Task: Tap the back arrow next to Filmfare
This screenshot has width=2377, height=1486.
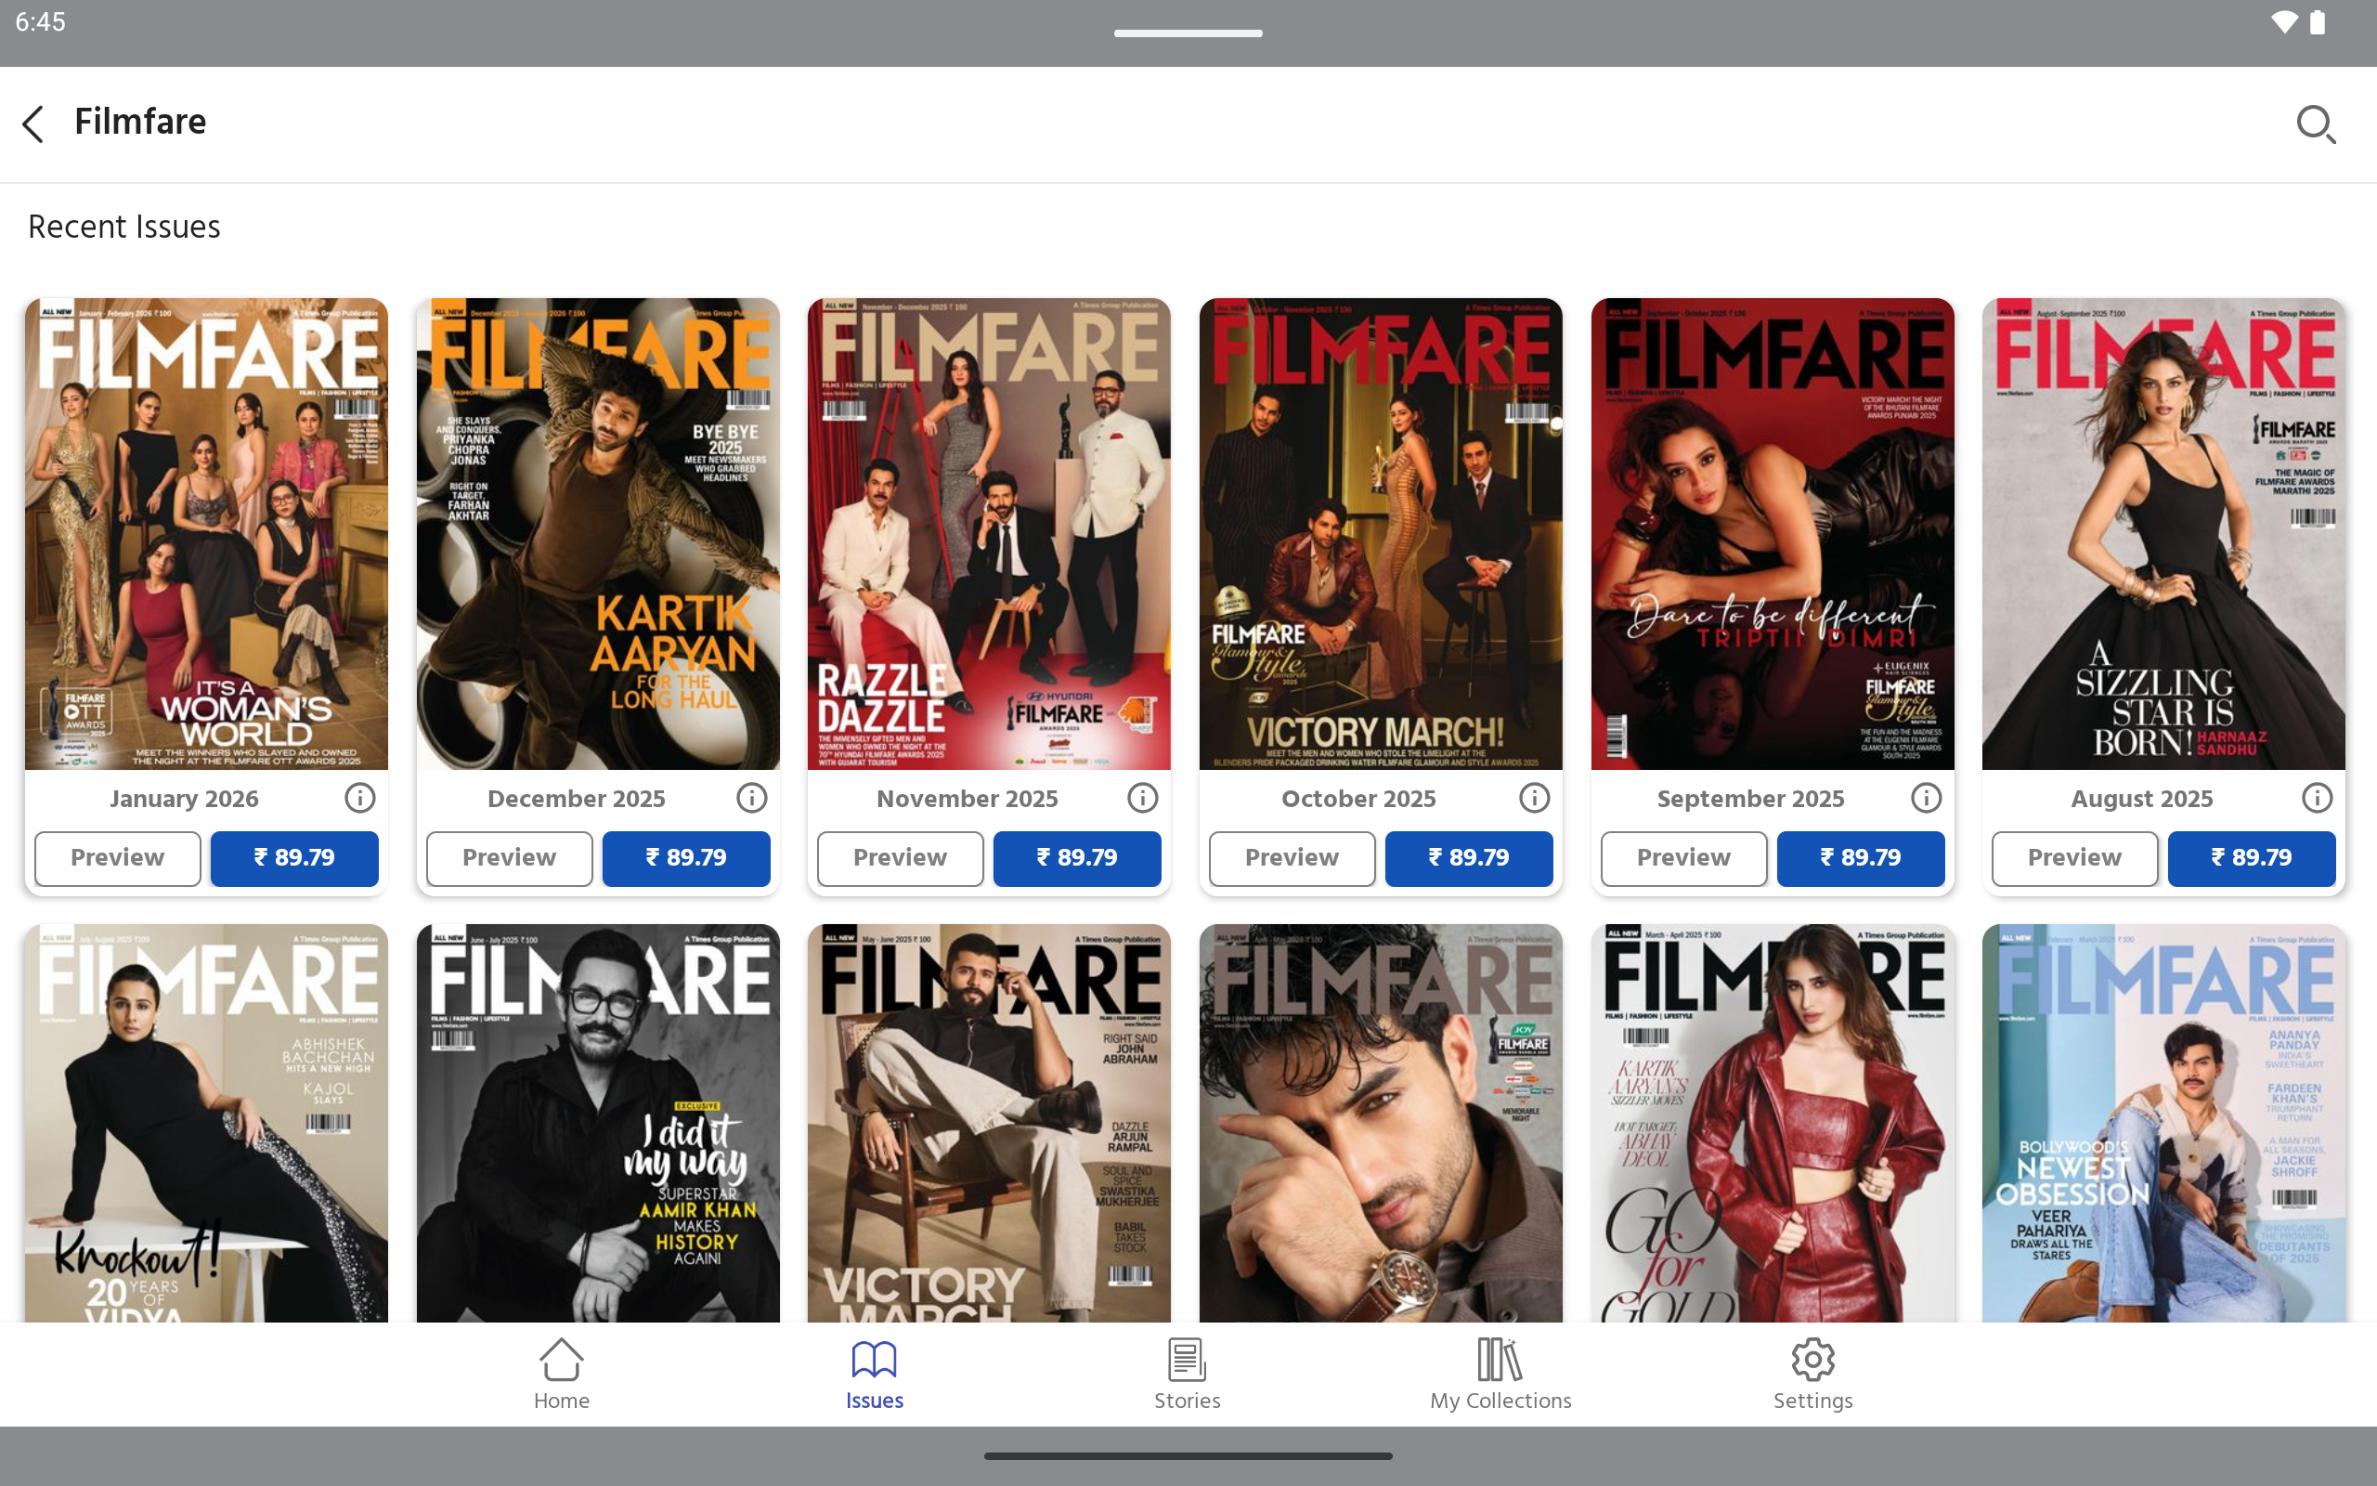Action: tap(33, 124)
